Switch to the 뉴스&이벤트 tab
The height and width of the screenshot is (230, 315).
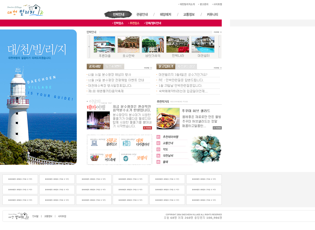(114, 66)
